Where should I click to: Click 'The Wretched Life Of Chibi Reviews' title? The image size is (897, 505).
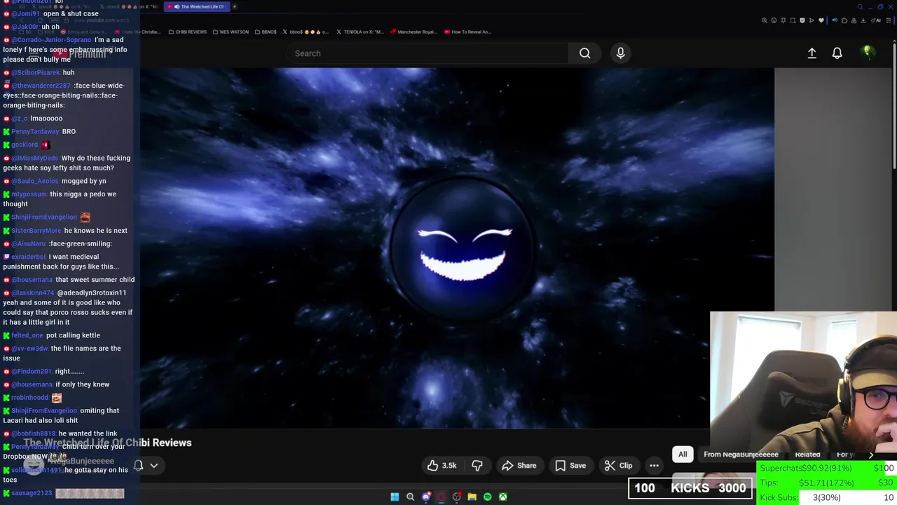(107, 443)
